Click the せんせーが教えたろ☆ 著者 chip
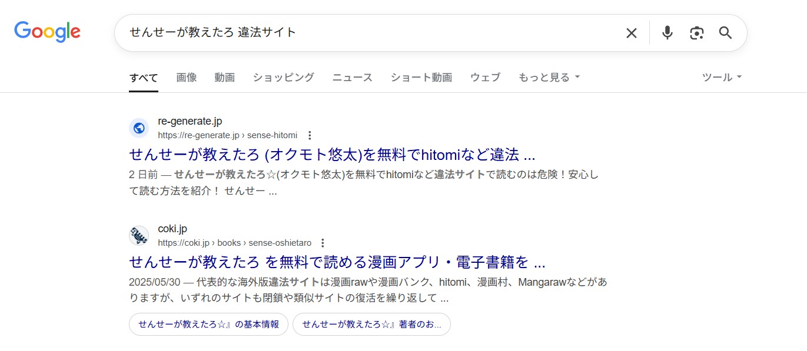 (x=371, y=324)
